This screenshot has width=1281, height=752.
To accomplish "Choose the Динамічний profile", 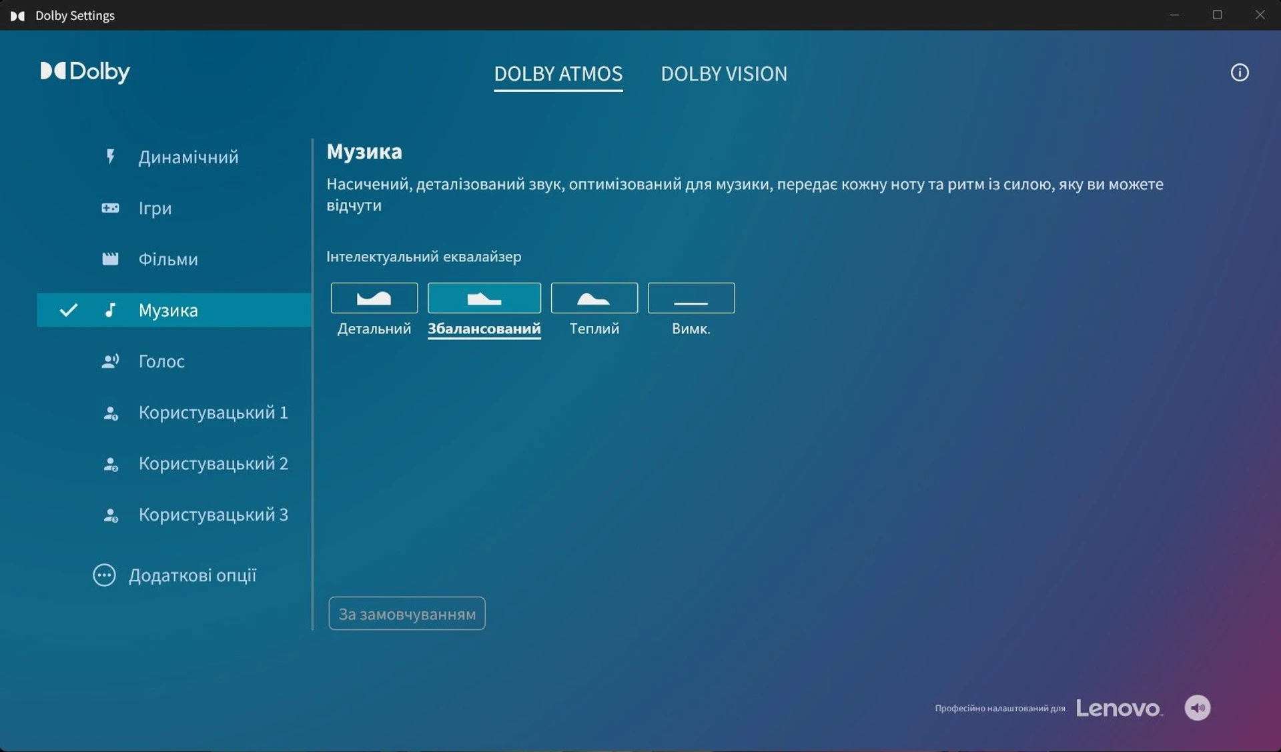I will (174, 157).
